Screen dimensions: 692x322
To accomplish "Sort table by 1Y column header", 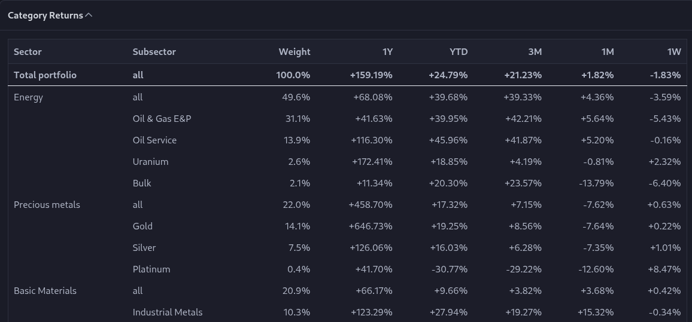I will [387, 52].
